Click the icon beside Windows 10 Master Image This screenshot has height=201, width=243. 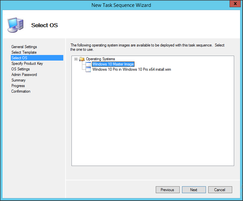88,64
